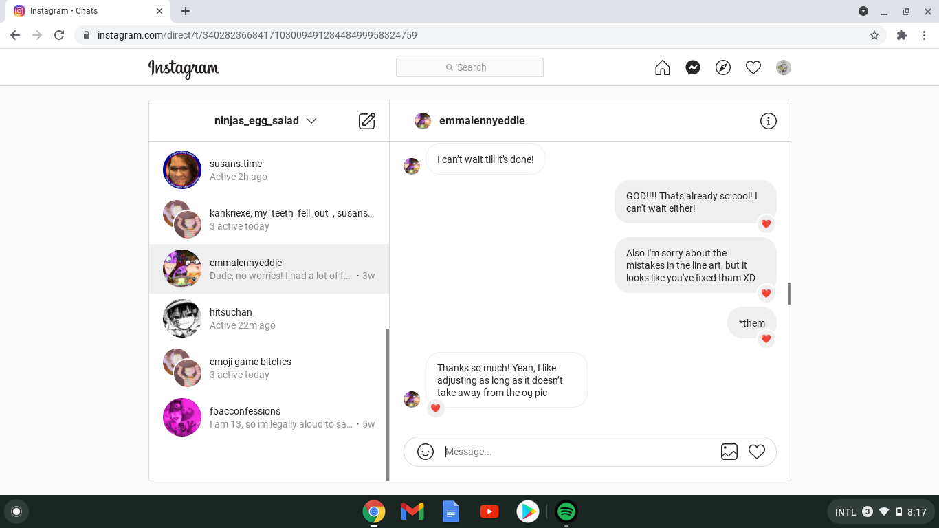Open chat with hitsuchan_
The width and height of the screenshot is (939, 528).
point(269,318)
